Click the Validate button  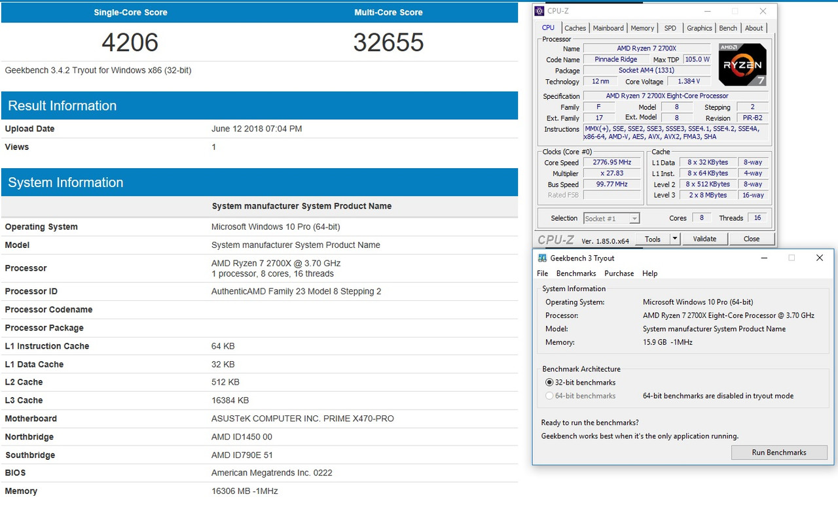[x=704, y=239]
